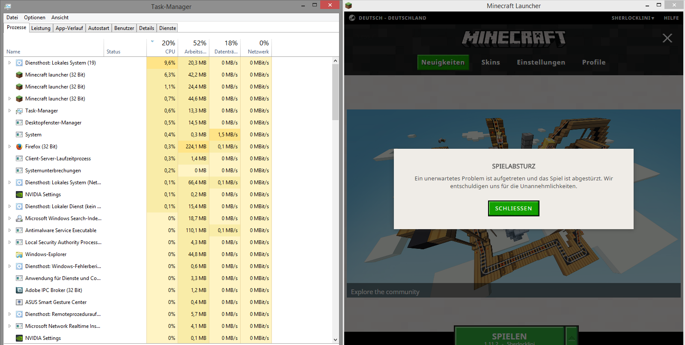
Task: Sort by the Arbeitsspeicher column header
Action: [x=194, y=47]
